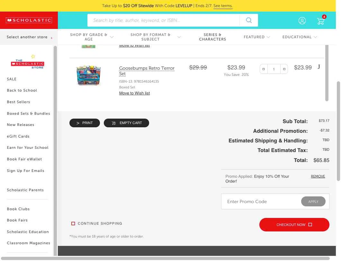Viewport: 341px width, 261px height.
Task: Click the cart items list scrollbar
Action: 327,73
